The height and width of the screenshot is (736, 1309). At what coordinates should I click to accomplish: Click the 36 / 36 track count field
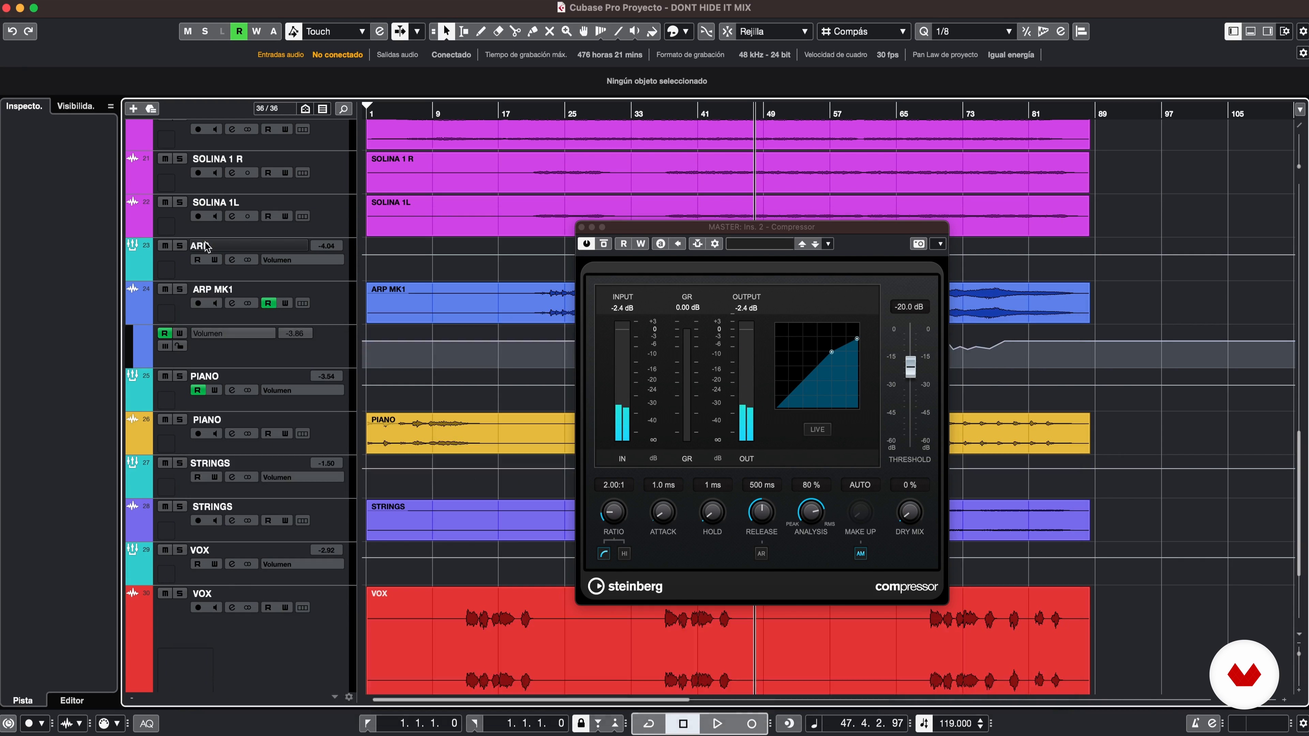tap(274, 109)
